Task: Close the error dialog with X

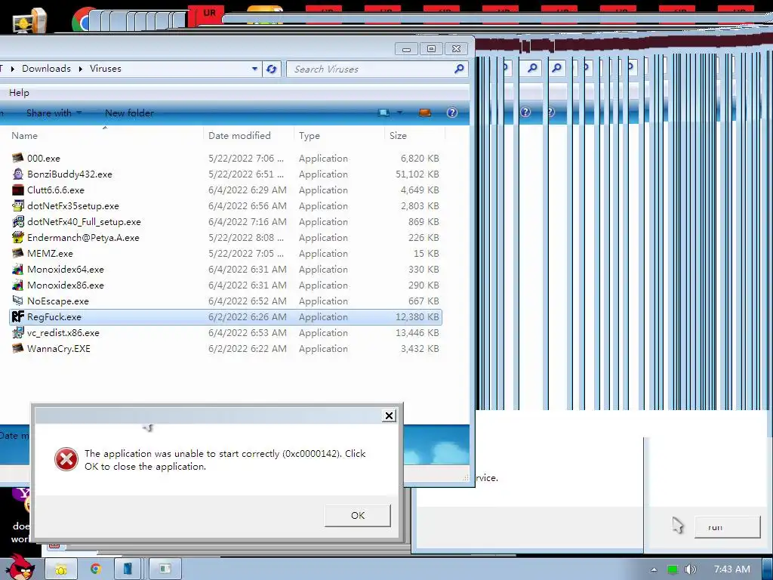Action: (389, 416)
